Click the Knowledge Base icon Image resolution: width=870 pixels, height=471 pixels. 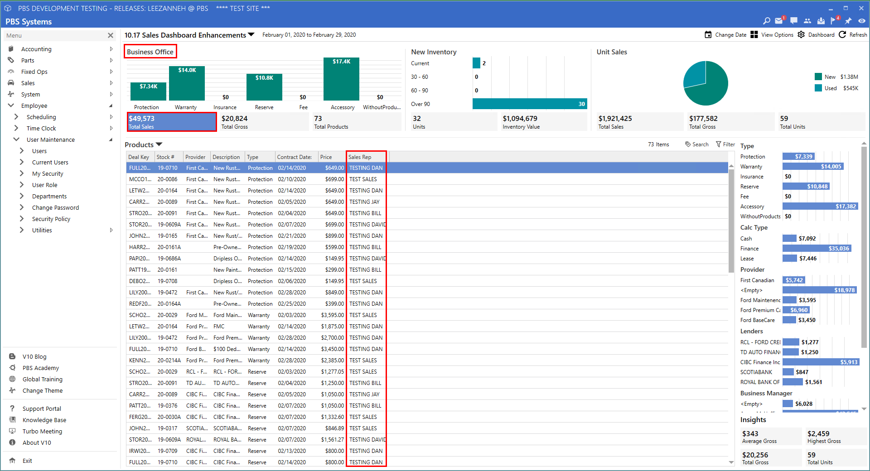(12, 420)
